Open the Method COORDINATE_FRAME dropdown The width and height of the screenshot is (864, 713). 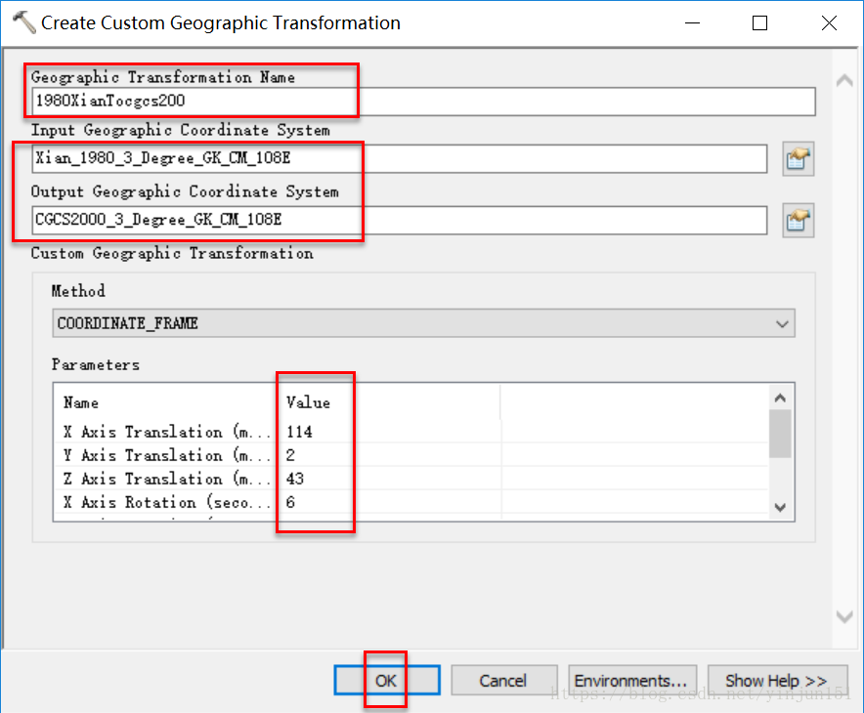point(423,323)
